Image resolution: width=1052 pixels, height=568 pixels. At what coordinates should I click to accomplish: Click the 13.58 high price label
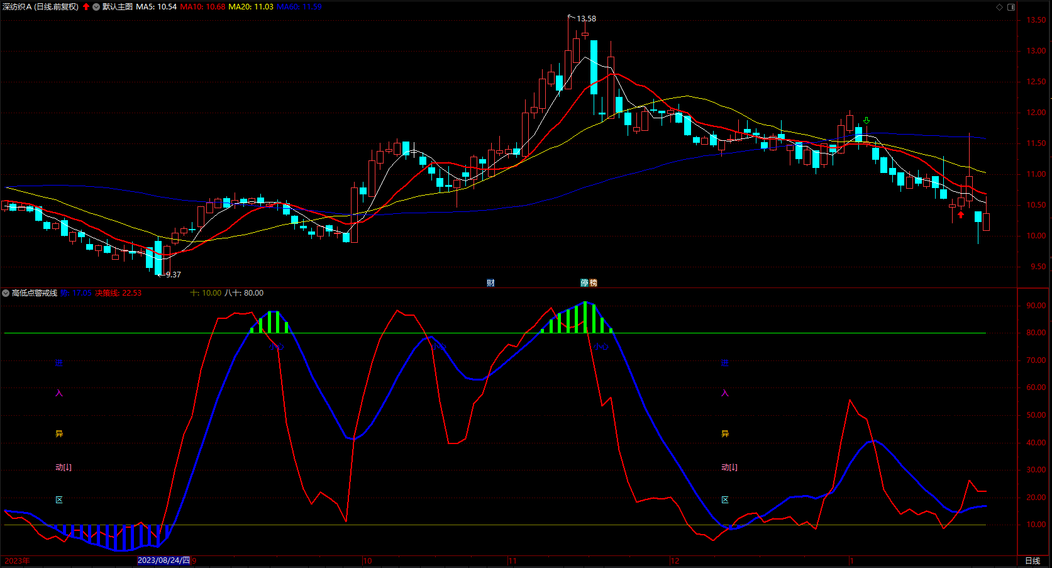pyautogui.click(x=586, y=19)
